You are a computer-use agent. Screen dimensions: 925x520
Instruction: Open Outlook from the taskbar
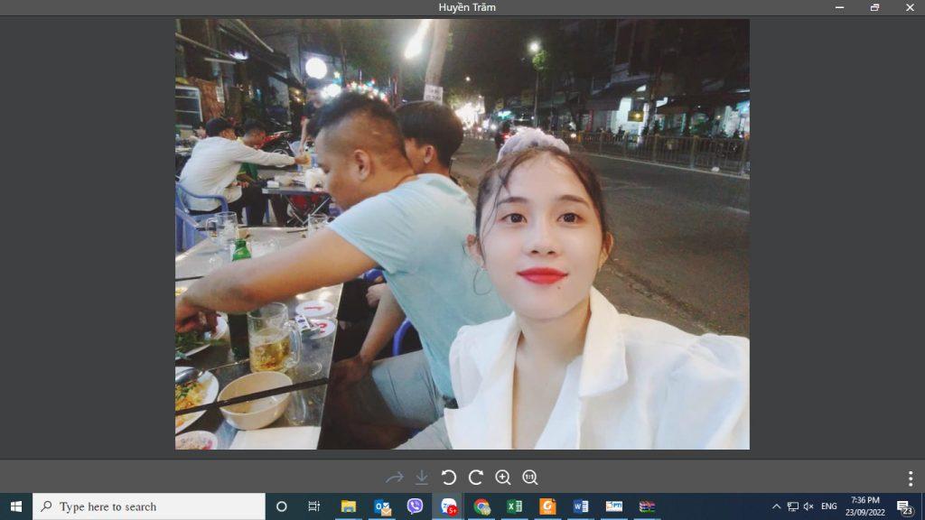(x=382, y=506)
